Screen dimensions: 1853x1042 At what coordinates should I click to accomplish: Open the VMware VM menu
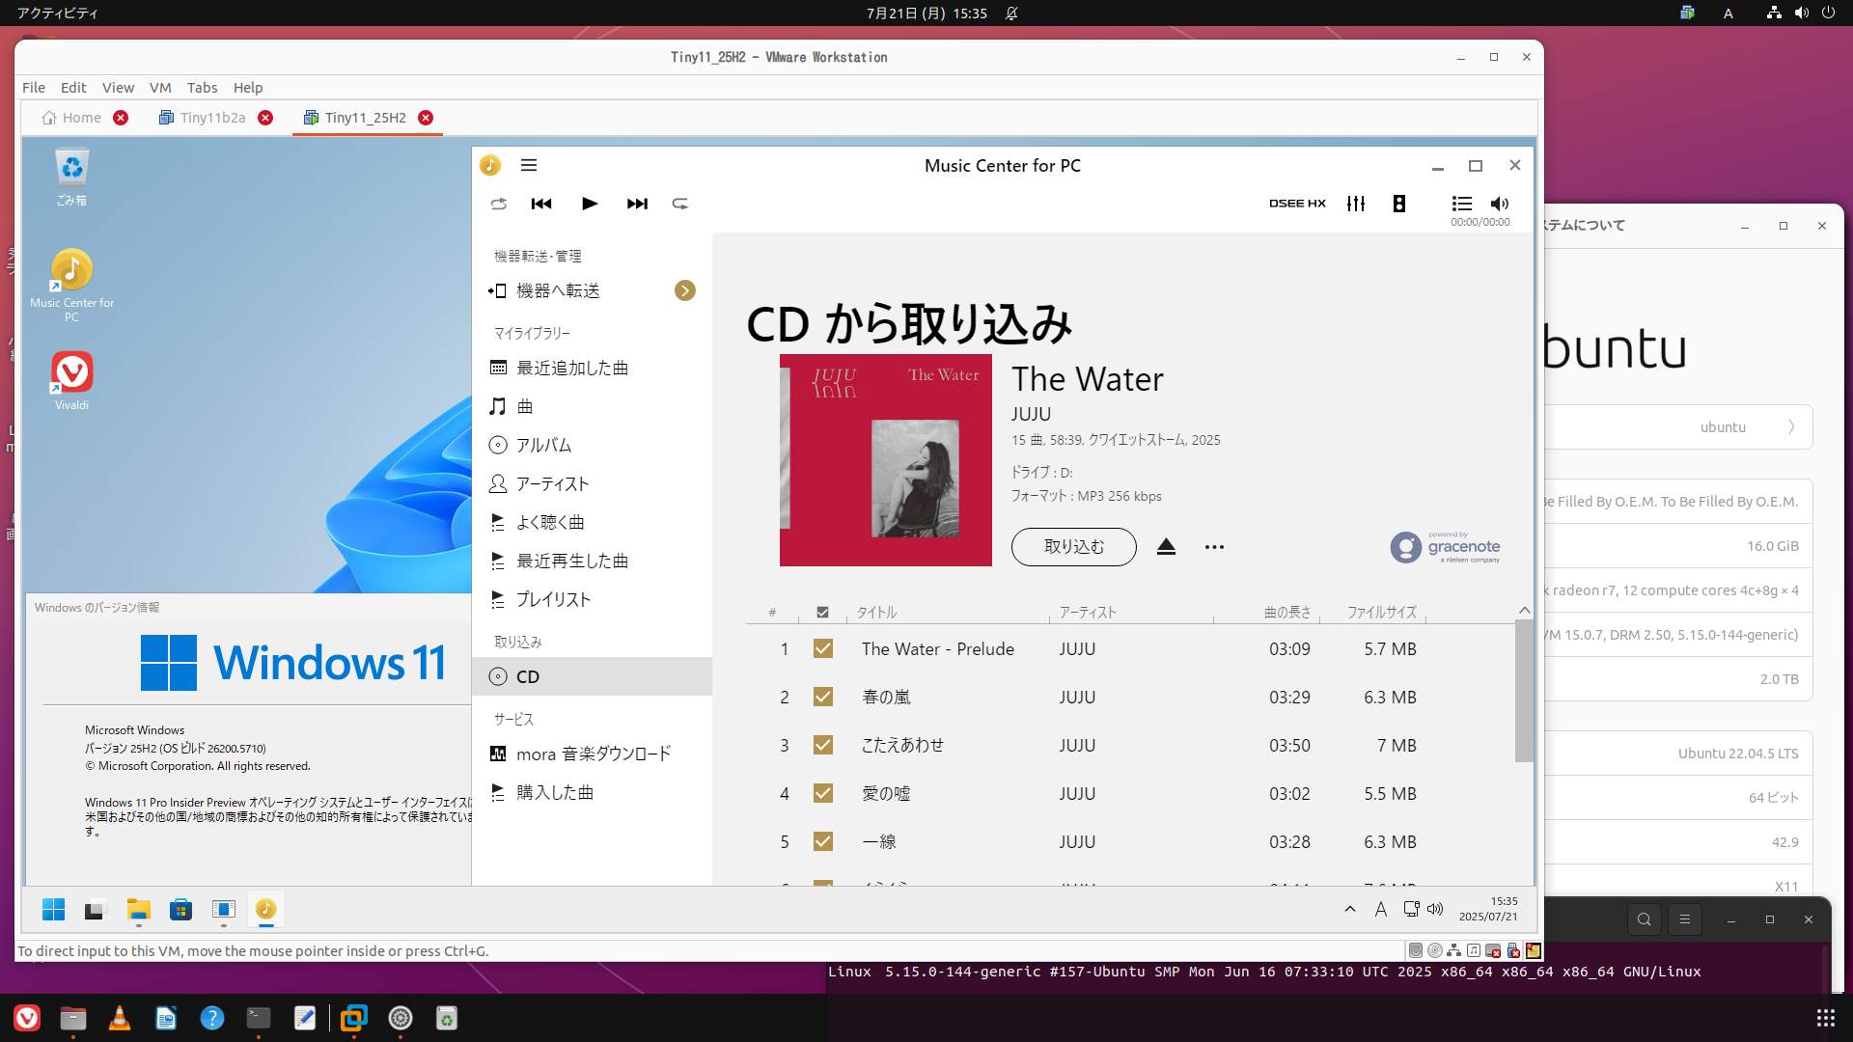point(160,87)
